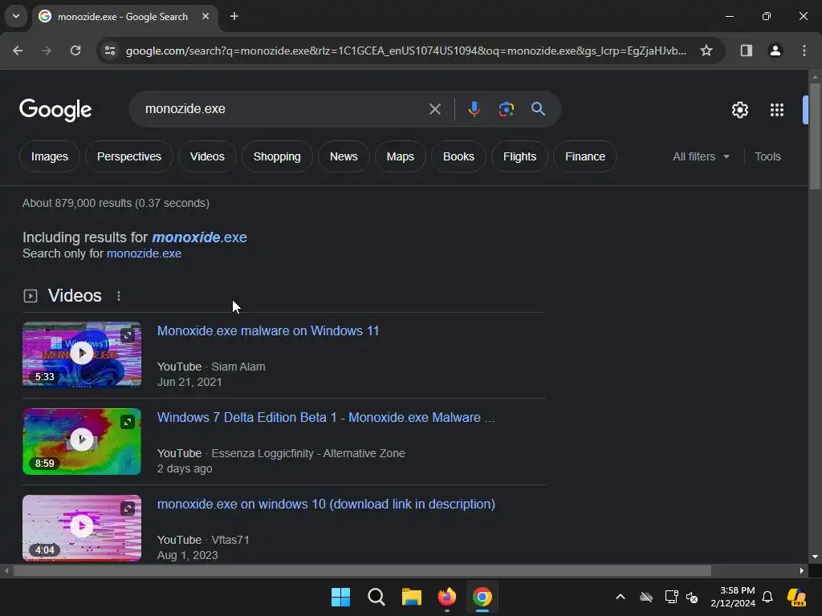Go back to the previous page
822x616 pixels.
coord(18,51)
